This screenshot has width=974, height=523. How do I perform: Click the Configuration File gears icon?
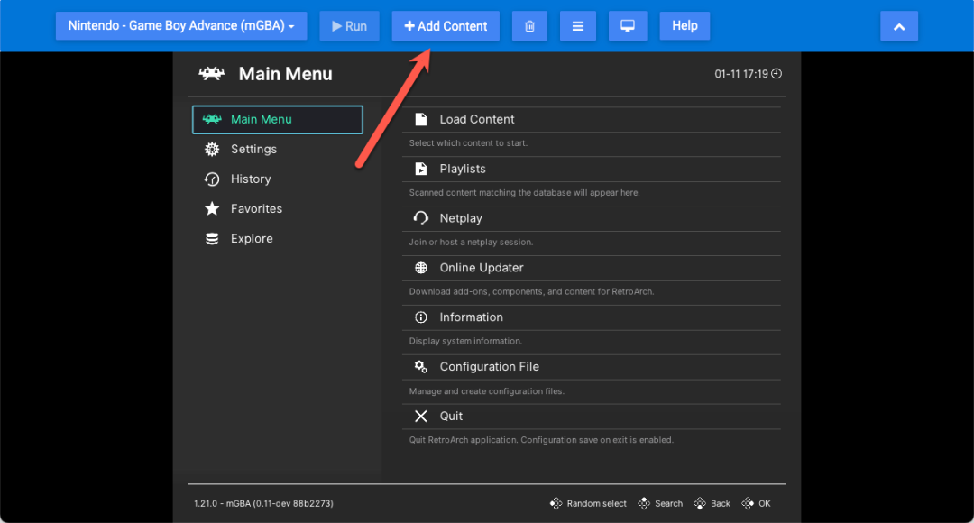(420, 367)
